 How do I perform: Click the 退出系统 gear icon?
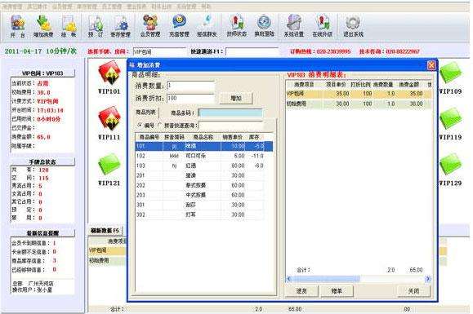point(353,26)
